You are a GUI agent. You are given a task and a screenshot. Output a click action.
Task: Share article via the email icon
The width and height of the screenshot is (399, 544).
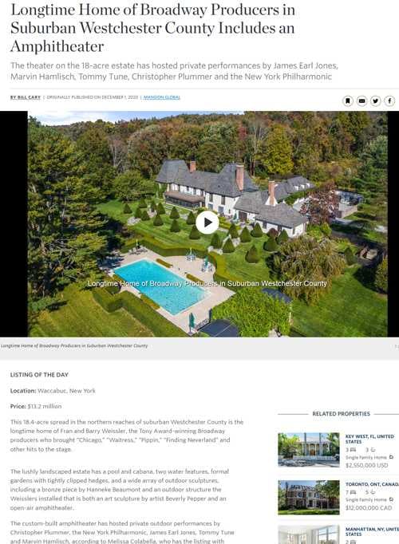(x=361, y=101)
